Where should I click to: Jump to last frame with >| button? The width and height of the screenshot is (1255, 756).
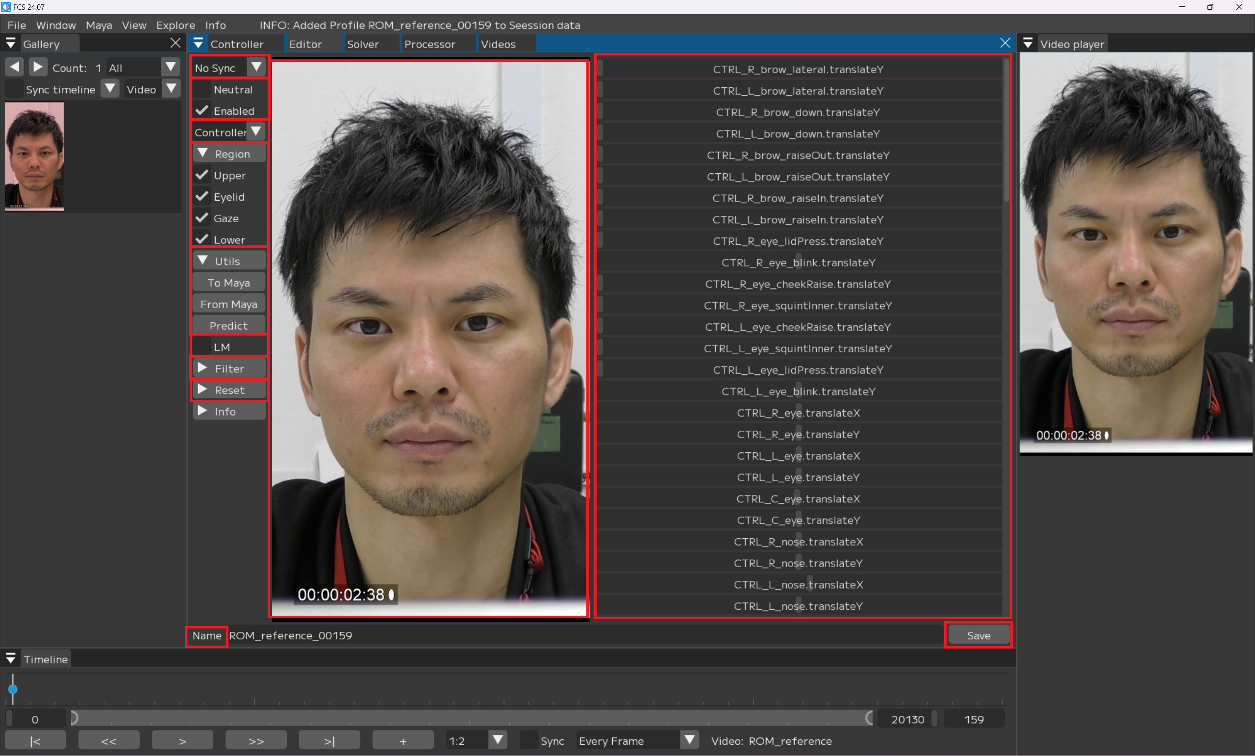[x=329, y=741]
